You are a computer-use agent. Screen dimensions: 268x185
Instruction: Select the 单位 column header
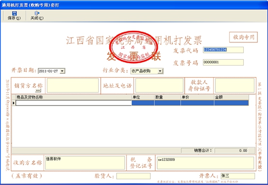click(143, 97)
